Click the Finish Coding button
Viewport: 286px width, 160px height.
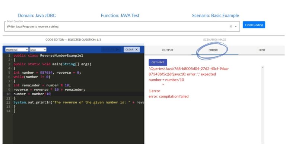click(254, 25)
